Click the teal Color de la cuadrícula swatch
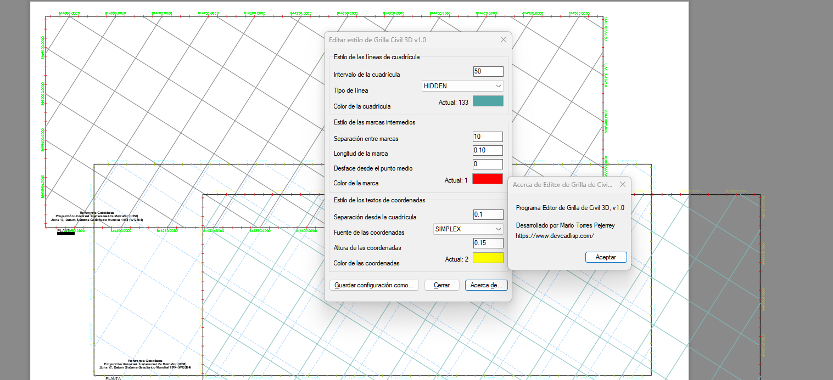The width and height of the screenshot is (833, 380). tap(488, 101)
